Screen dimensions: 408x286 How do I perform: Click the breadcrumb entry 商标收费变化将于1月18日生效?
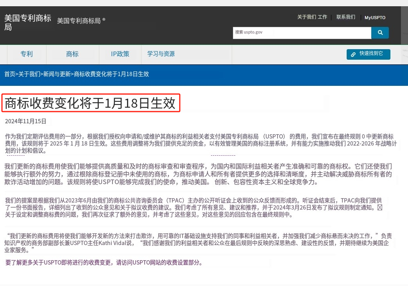(111, 74)
